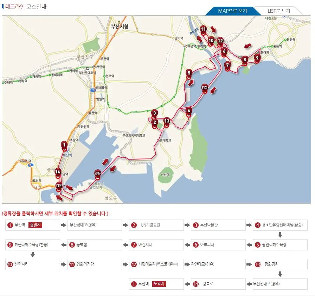Click map marker 7 on the map
This screenshot has width=315, height=296.
tap(227, 66)
